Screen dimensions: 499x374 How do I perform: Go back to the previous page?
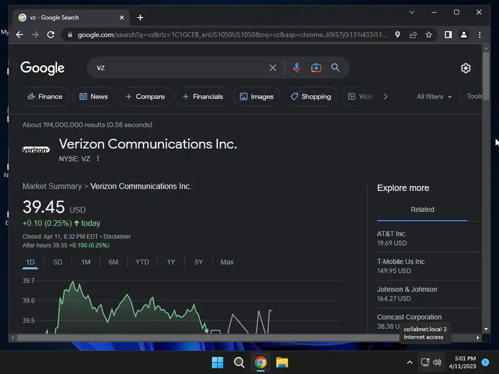coord(19,35)
